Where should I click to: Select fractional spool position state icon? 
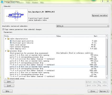[11, 41]
